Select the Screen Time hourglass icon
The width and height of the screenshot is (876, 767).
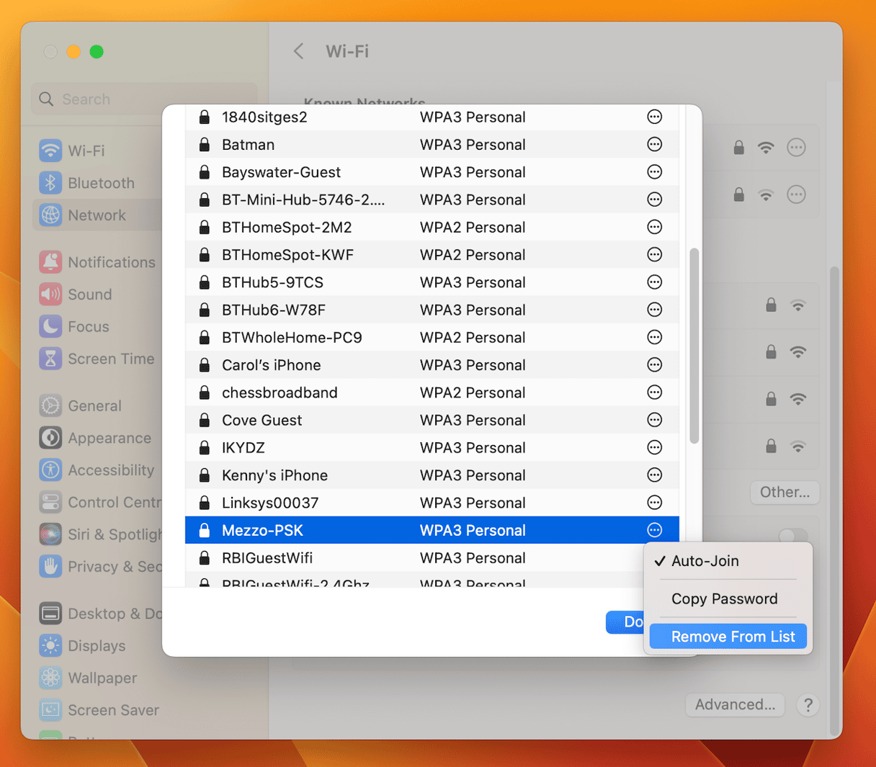(x=50, y=359)
